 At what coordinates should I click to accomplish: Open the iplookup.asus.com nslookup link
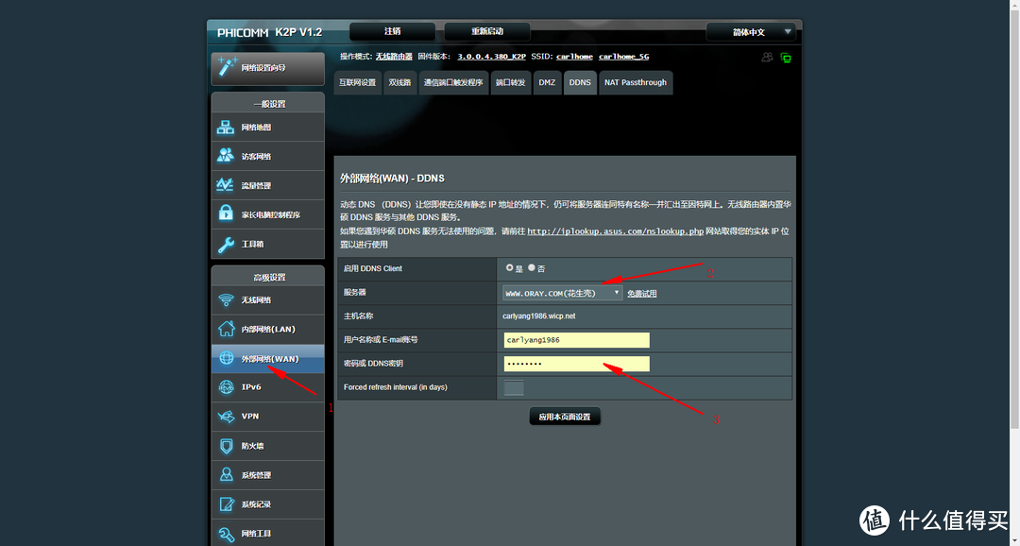click(616, 231)
